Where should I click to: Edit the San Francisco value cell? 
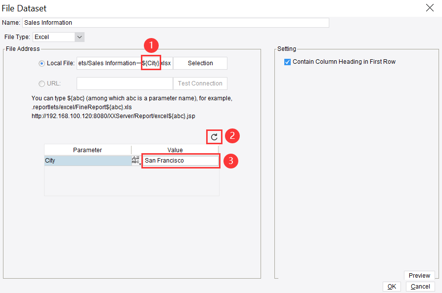click(180, 160)
